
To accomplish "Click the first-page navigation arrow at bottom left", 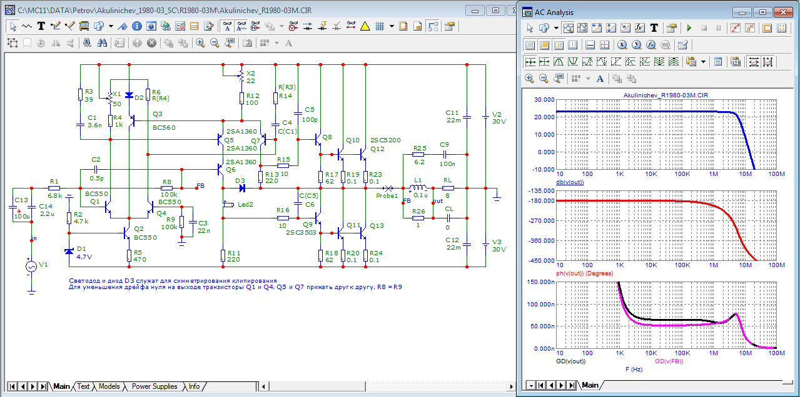I will 13,387.
